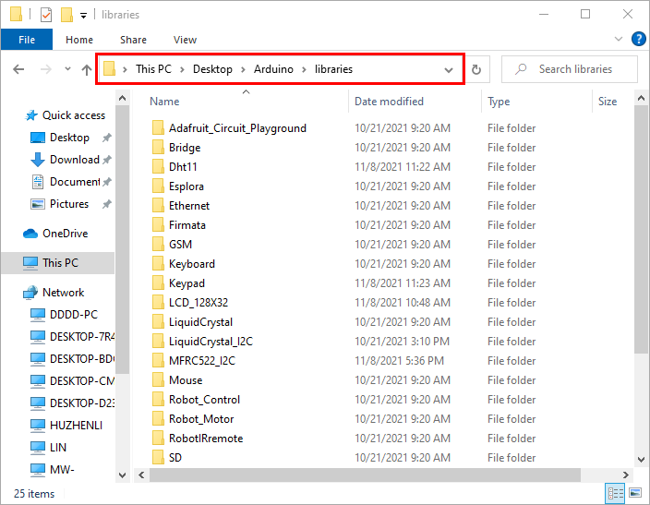Expand the chevron after This PC breadcrumb
Screen dimensions: 650x505
[182, 69]
